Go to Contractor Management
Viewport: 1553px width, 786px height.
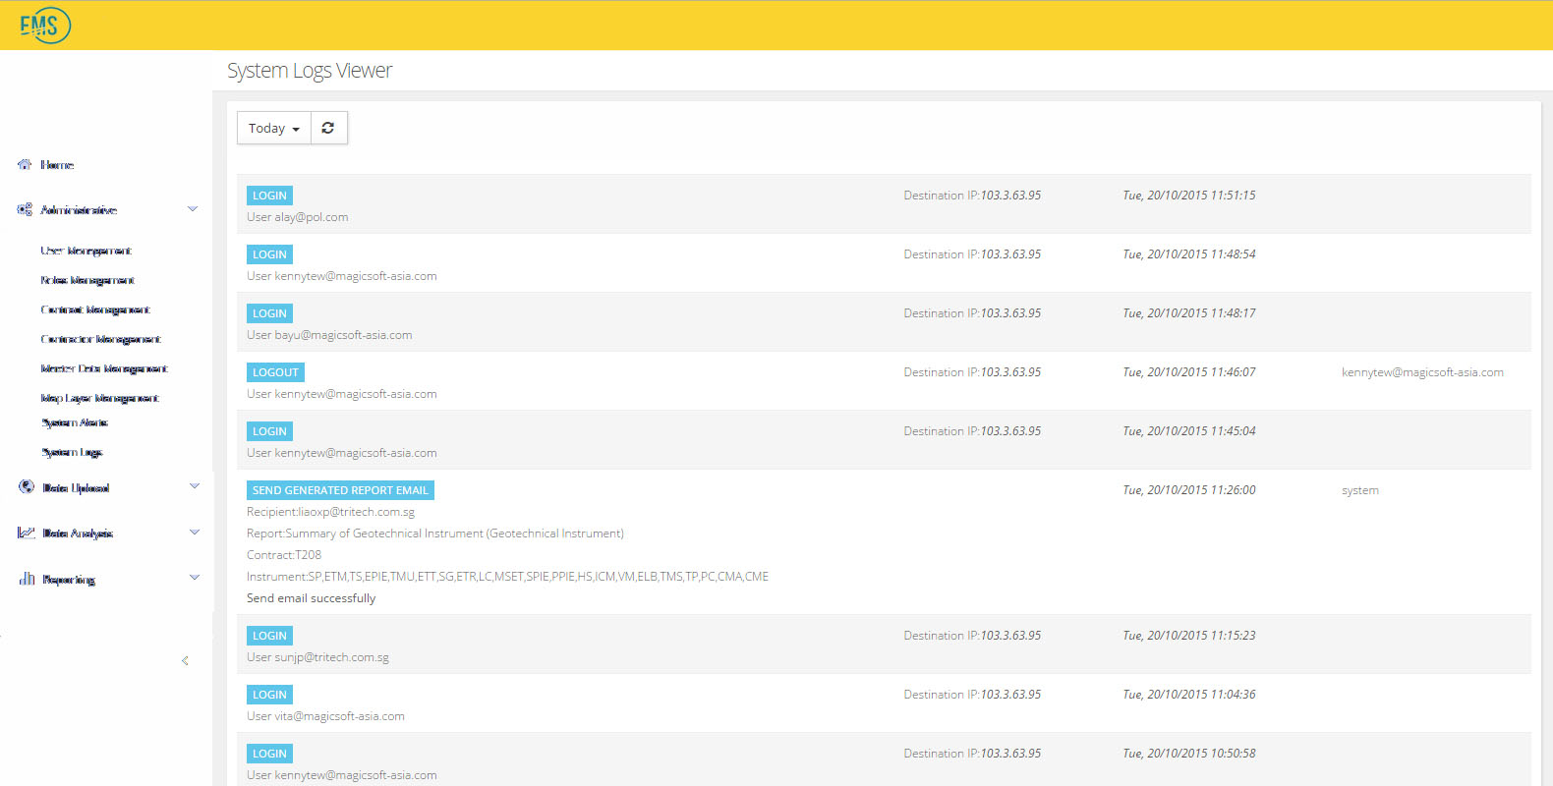(x=101, y=339)
